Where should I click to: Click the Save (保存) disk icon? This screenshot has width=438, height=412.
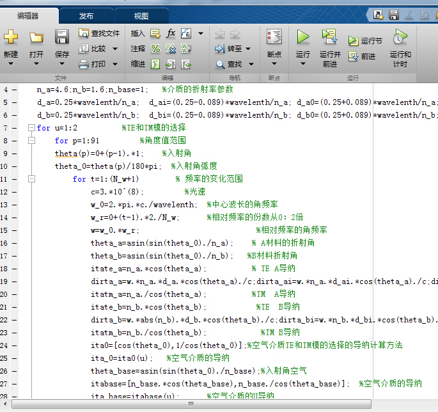[x=62, y=37]
